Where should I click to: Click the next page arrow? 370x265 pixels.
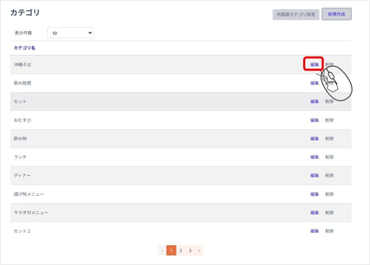pyautogui.click(x=199, y=250)
